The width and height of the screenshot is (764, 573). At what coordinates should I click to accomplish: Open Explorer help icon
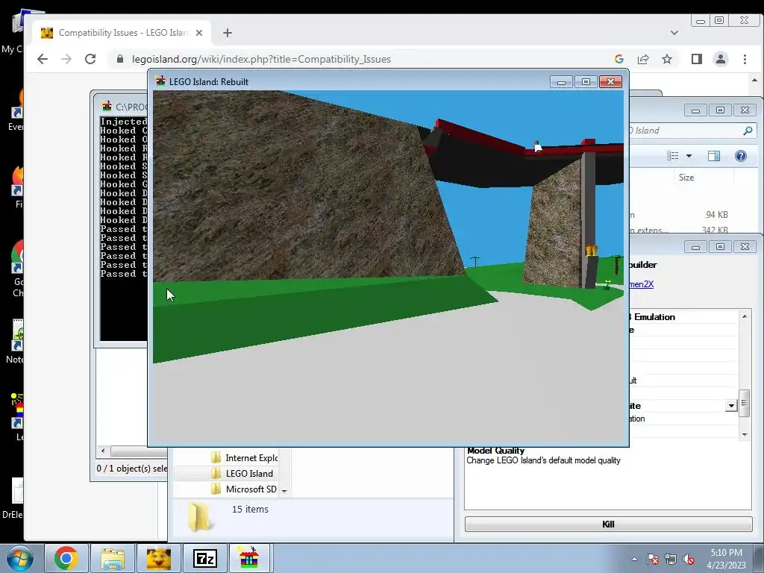741,156
